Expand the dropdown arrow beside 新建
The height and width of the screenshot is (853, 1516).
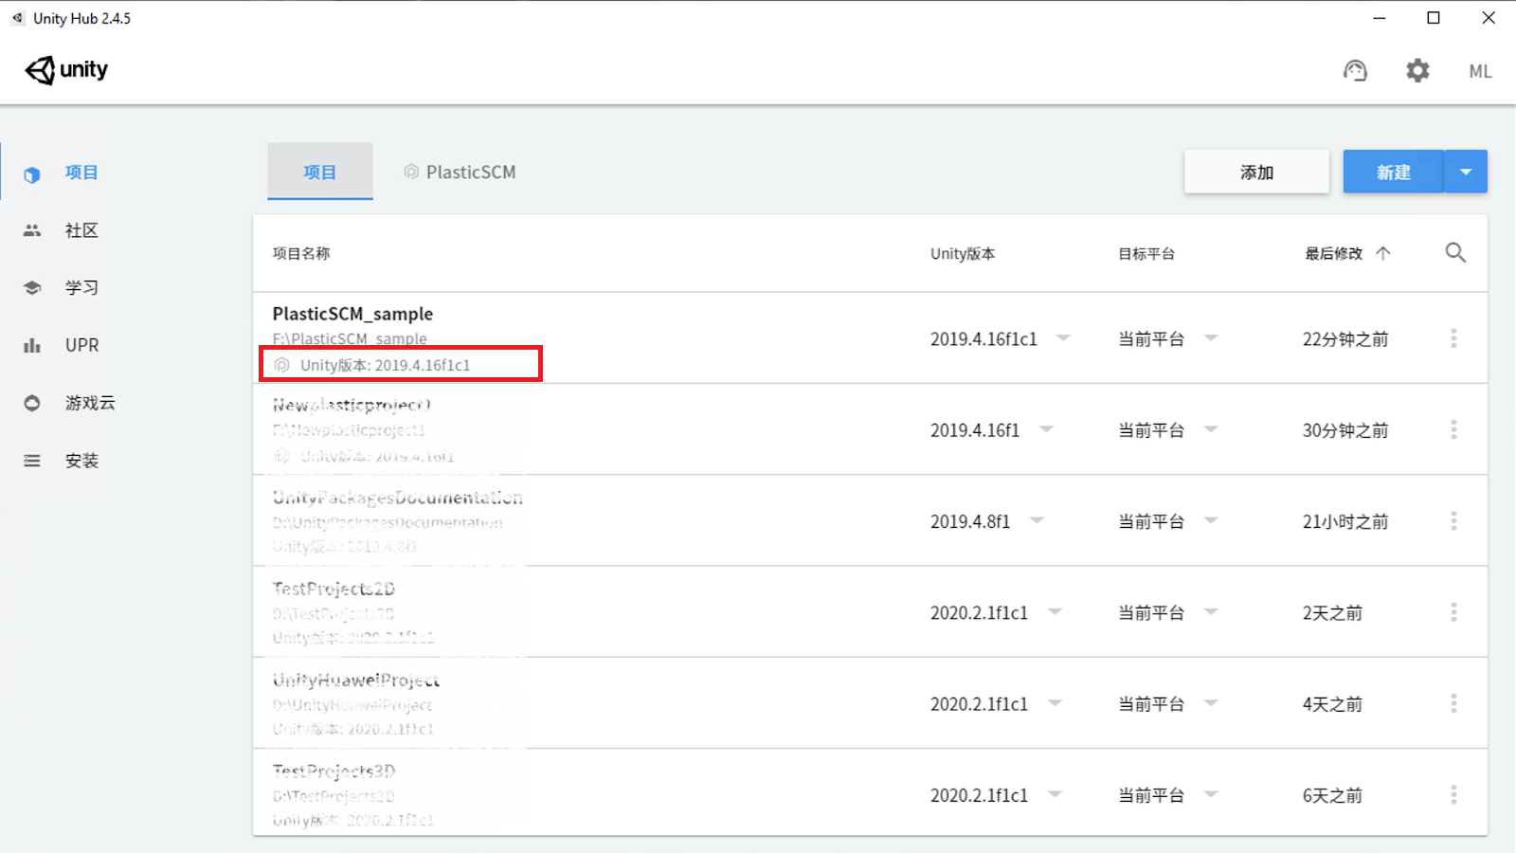[x=1465, y=172]
